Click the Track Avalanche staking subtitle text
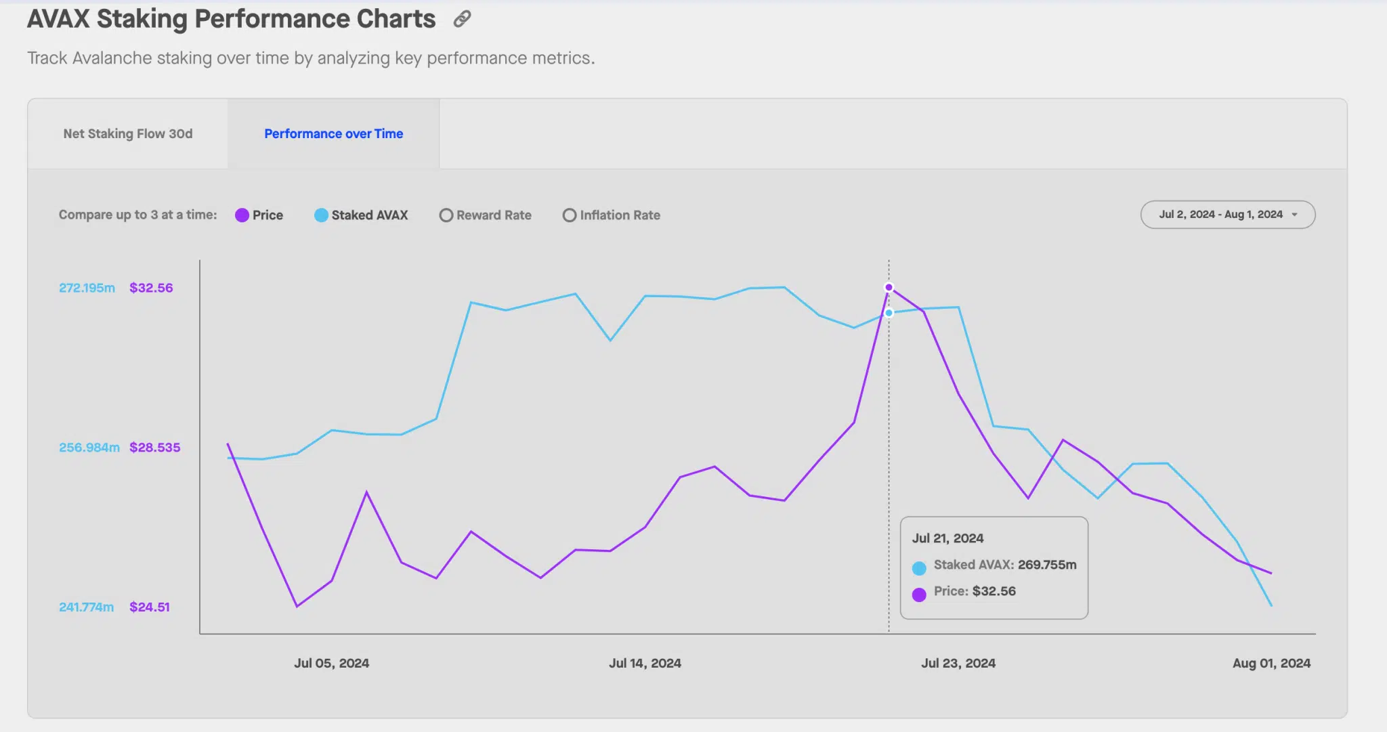This screenshot has height=732, width=1387. [x=311, y=58]
